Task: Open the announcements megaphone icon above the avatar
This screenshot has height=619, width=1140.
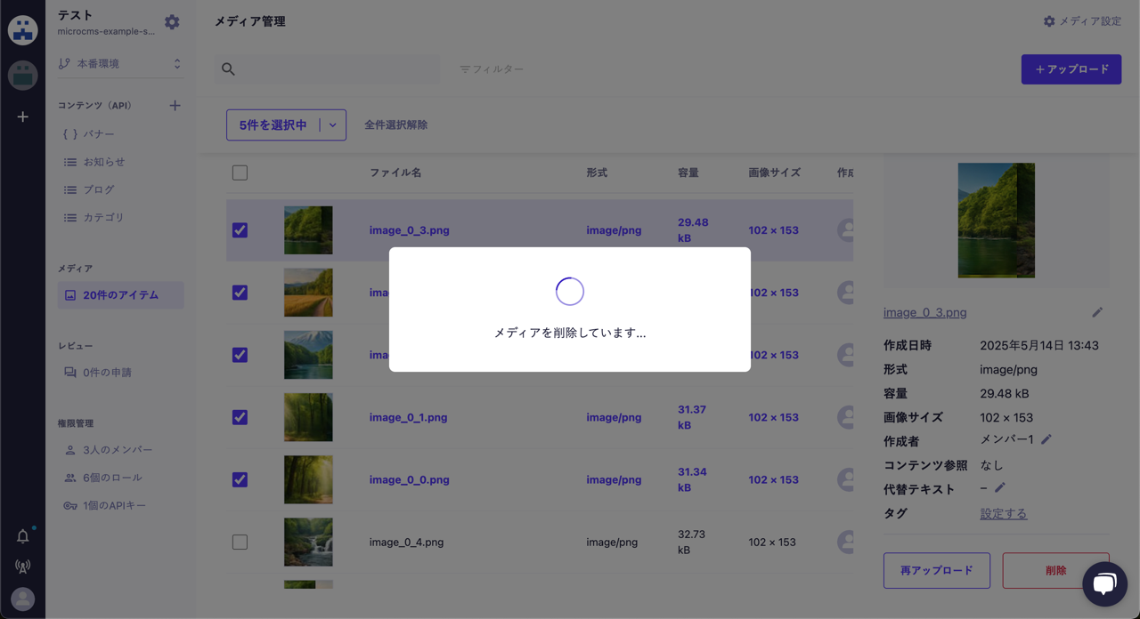Action: [23, 566]
